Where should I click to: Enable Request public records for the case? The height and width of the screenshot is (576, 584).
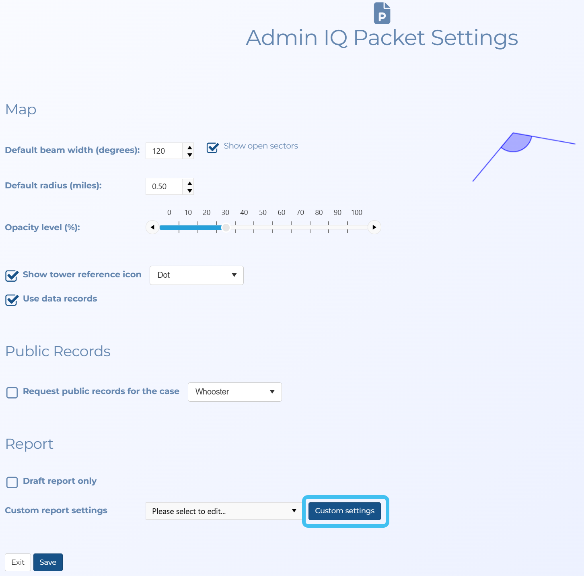coord(12,392)
